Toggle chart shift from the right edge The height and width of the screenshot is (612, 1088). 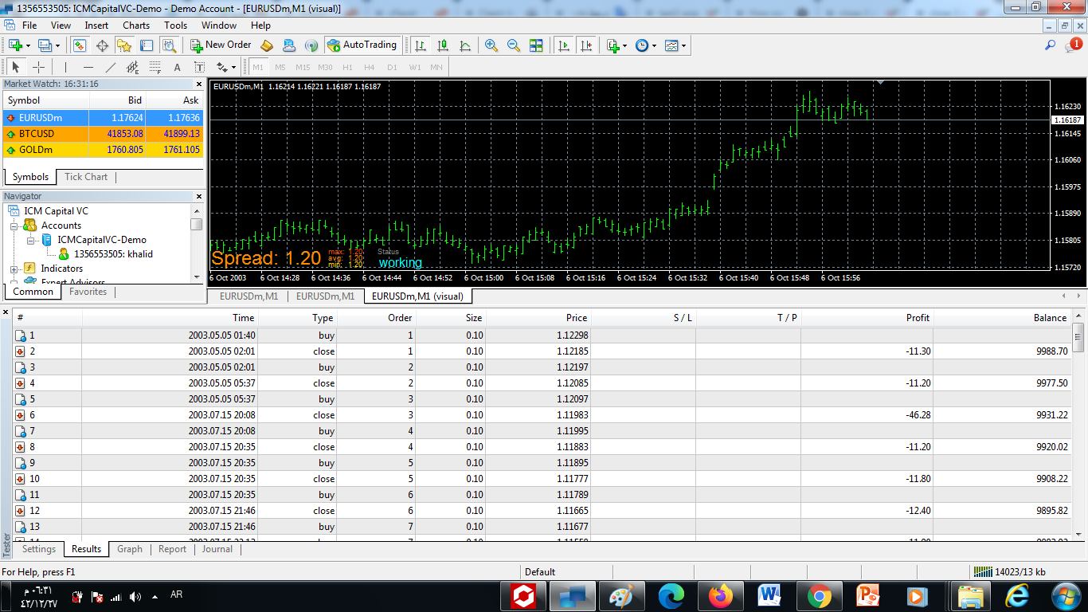(587, 45)
